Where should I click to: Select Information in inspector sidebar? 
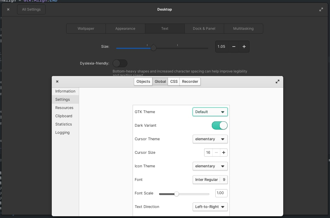tap(65, 91)
